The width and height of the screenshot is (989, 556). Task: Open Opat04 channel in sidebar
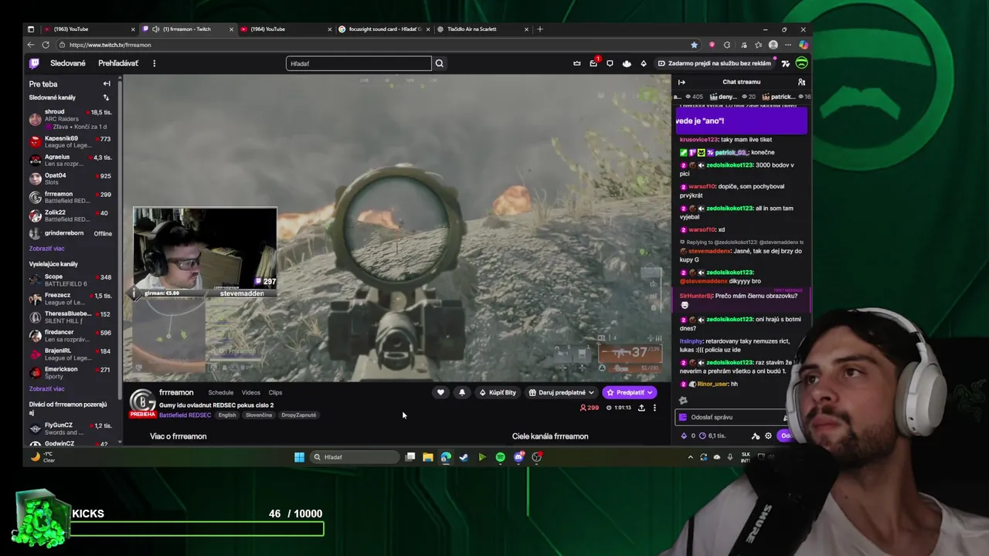pos(70,178)
